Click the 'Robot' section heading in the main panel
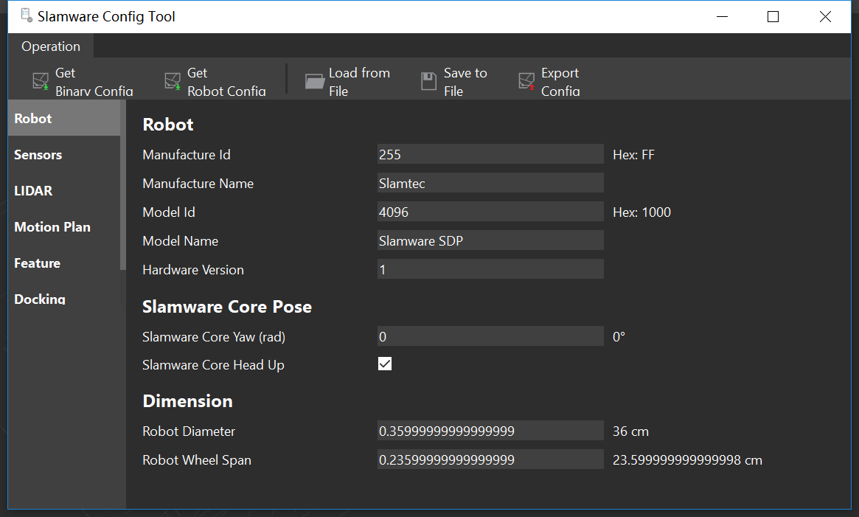This screenshot has height=517, width=859. pyautogui.click(x=167, y=125)
